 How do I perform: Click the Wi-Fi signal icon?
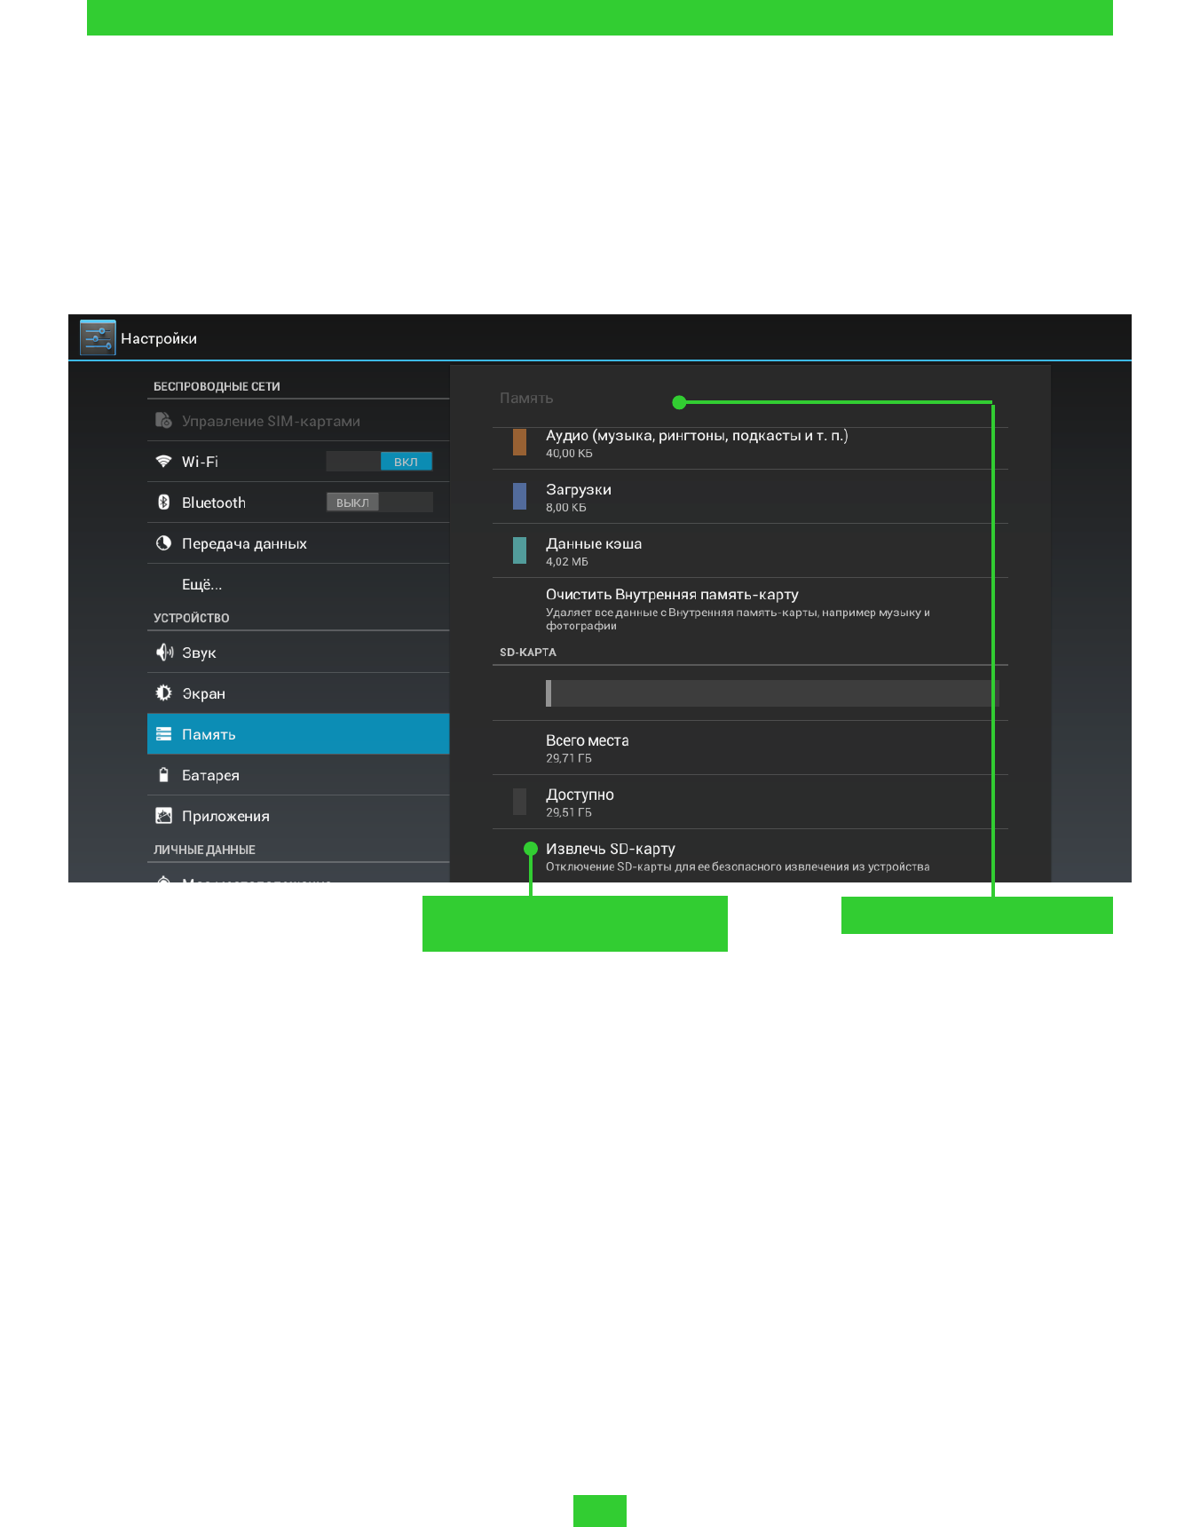(x=163, y=462)
